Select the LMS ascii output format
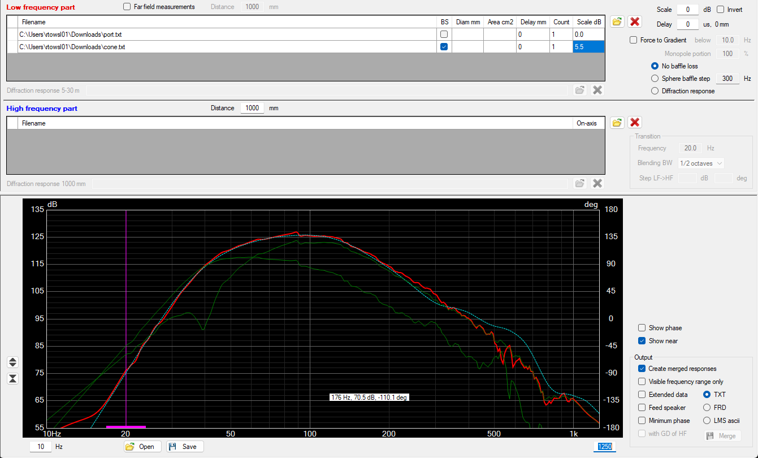The width and height of the screenshot is (758, 458). (x=707, y=421)
